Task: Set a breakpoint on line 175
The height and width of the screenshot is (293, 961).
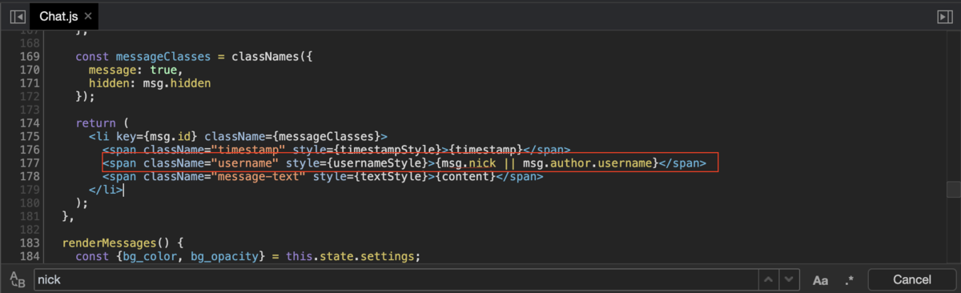Action: pyautogui.click(x=29, y=136)
